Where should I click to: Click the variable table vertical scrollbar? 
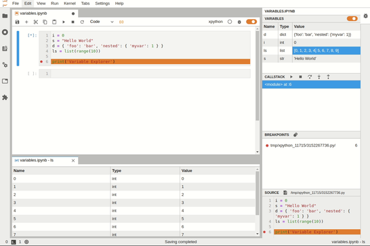click(258, 193)
